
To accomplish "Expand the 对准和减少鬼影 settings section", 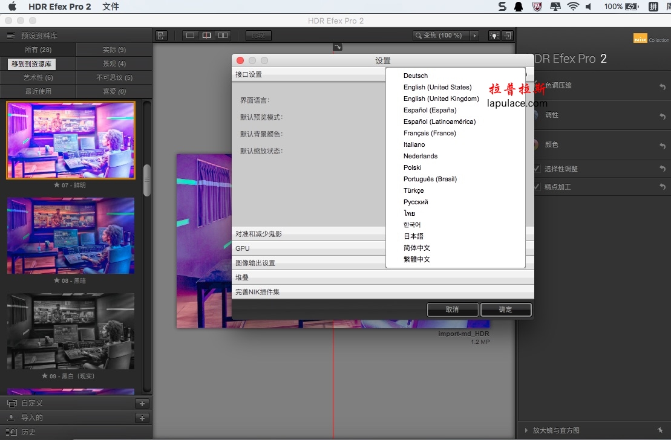I will coord(382,234).
